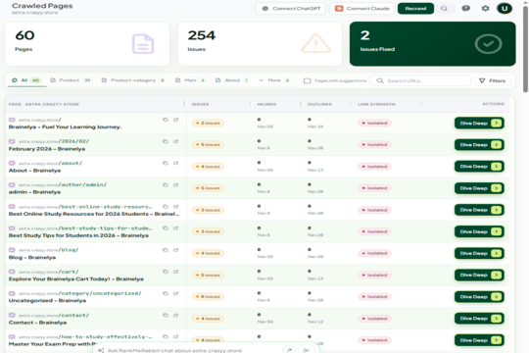Click the Outlinks column header
The height and width of the screenshot is (353, 529).
point(319,104)
